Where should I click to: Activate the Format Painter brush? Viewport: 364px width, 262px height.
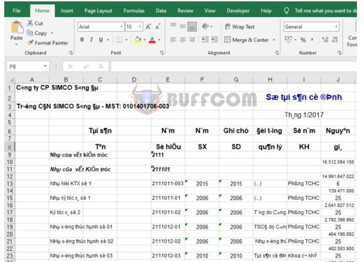pos(30,43)
